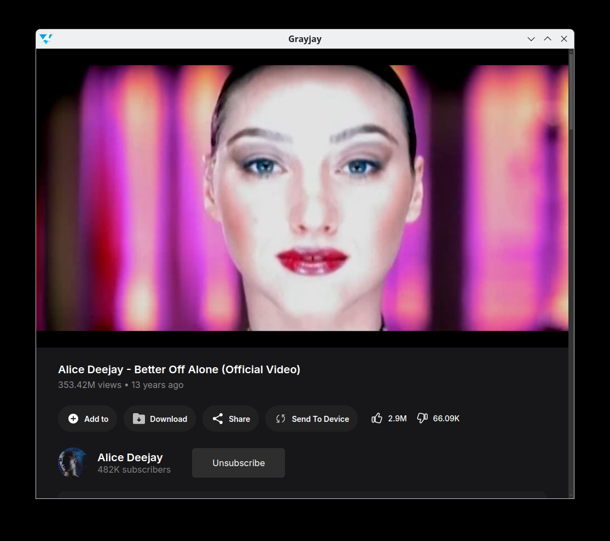Viewport: 610px width, 541px height.
Task: Unsubscribe from Alice Deejay channel
Action: pyautogui.click(x=239, y=463)
